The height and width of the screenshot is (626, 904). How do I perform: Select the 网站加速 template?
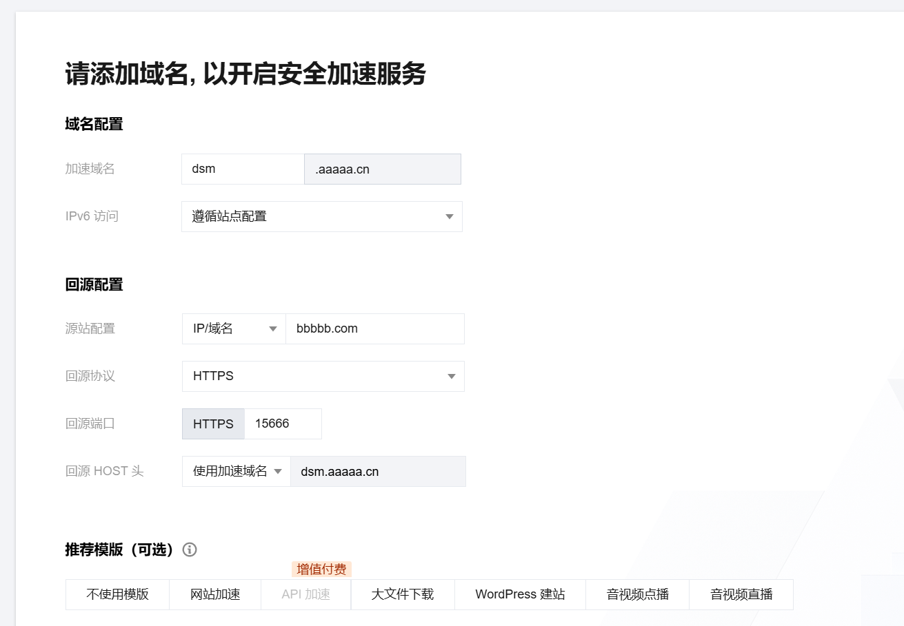tap(215, 594)
